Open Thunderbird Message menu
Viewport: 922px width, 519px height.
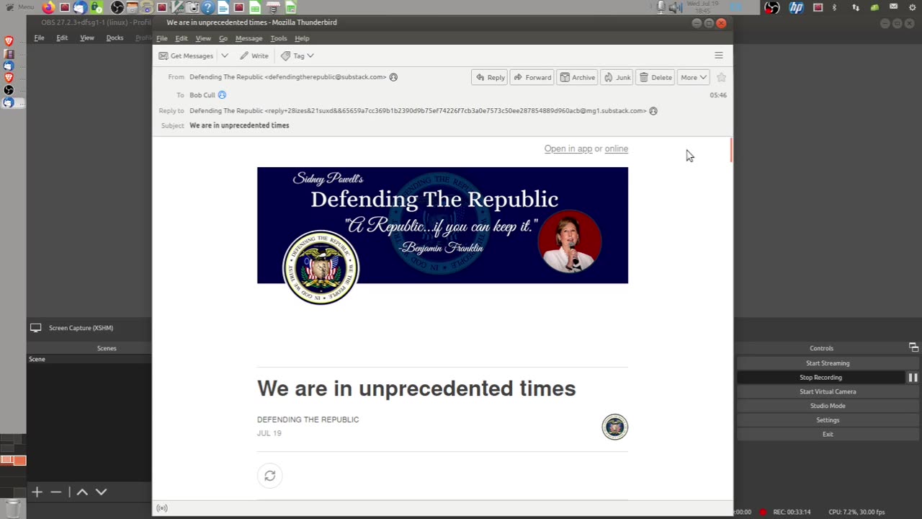click(249, 38)
